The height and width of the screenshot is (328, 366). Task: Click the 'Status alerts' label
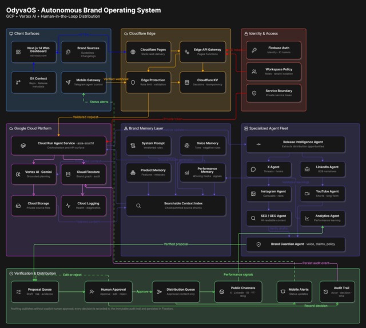coord(99,102)
